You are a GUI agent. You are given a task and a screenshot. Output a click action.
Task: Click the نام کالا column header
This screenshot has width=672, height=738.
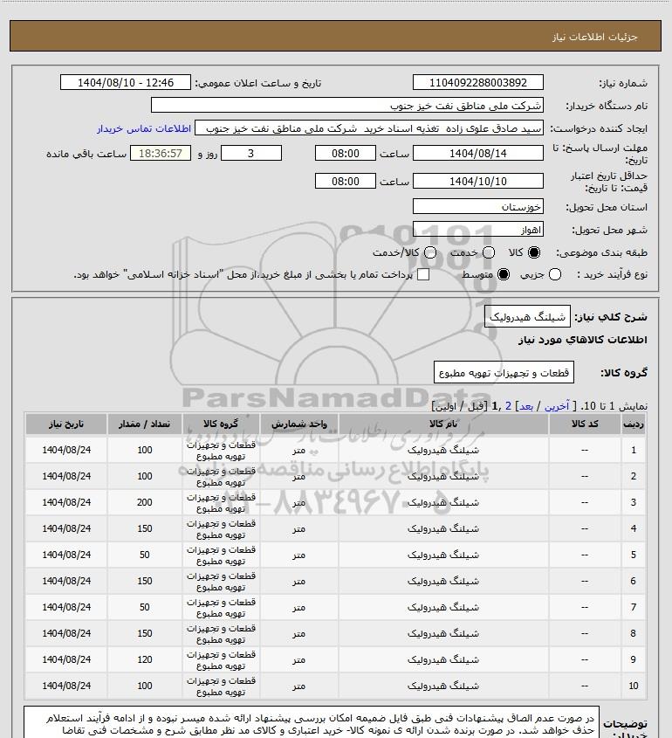tap(443, 424)
